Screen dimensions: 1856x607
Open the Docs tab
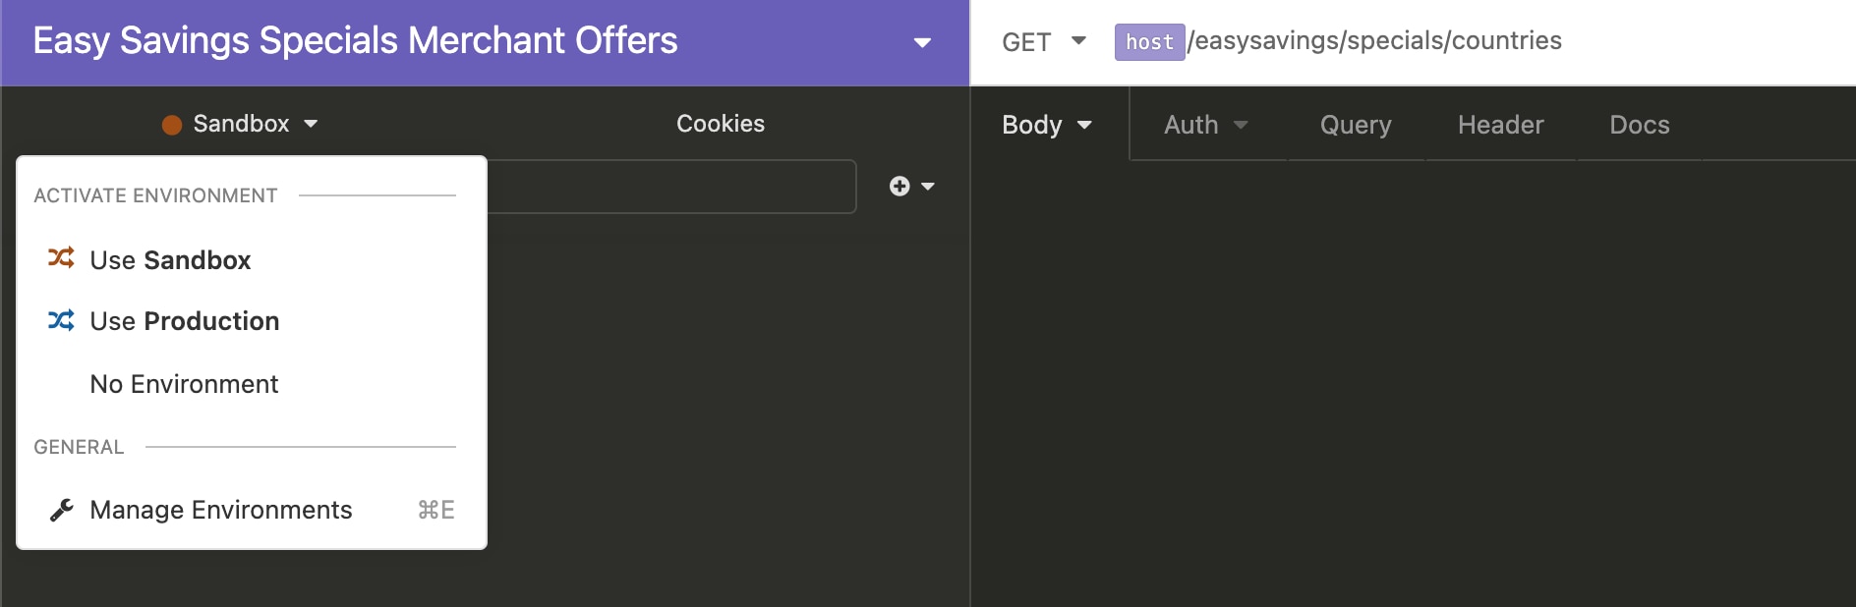pyautogui.click(x=1639, y=125)
